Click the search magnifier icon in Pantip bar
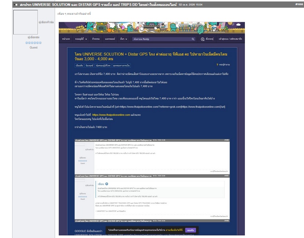 (x=193, y=39)
